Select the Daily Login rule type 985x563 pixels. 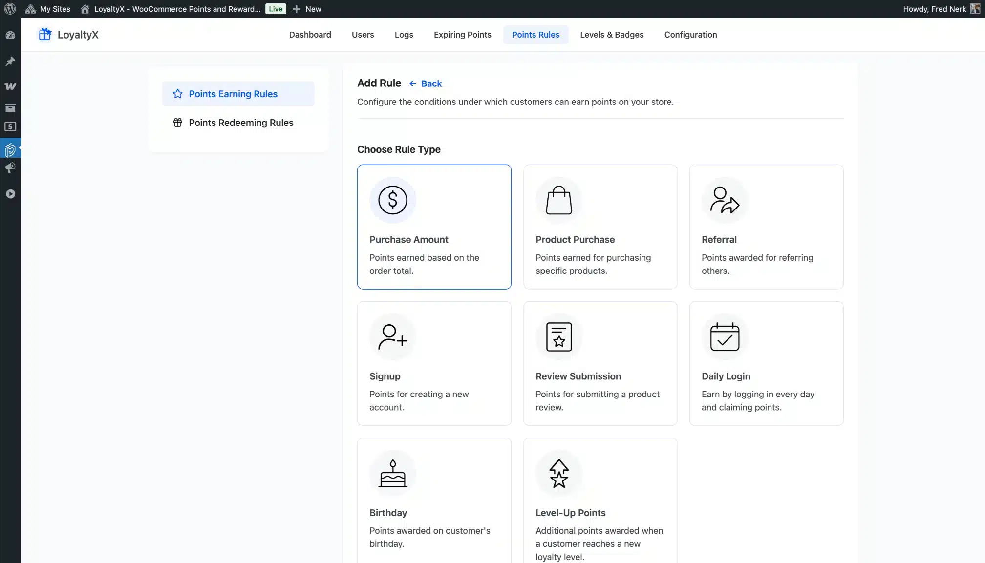[x=766, y=363]
